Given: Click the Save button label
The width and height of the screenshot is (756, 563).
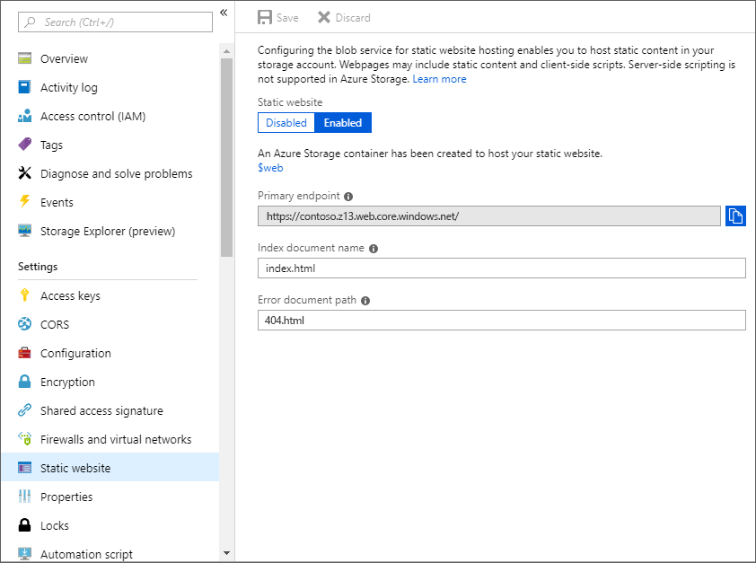Looking at the screenshot, I should click(287, 18).
